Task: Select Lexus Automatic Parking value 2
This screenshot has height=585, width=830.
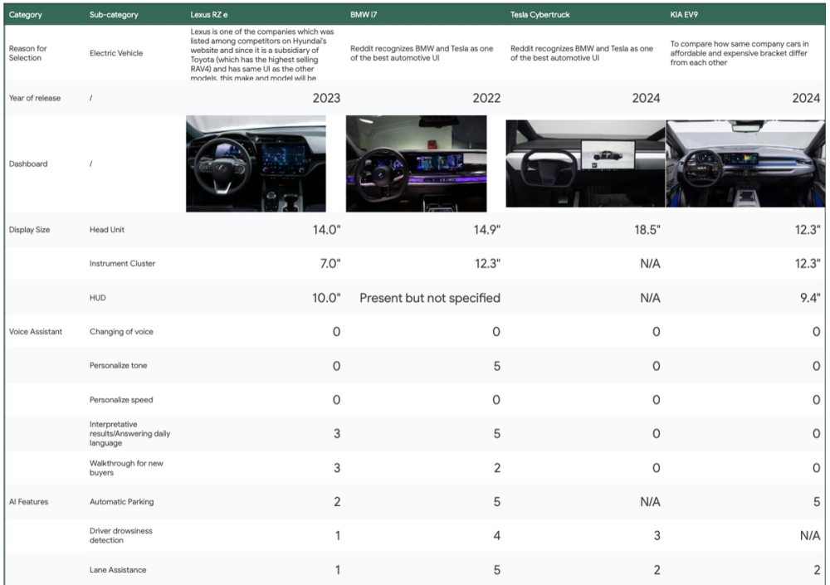Action: point(337,502)
